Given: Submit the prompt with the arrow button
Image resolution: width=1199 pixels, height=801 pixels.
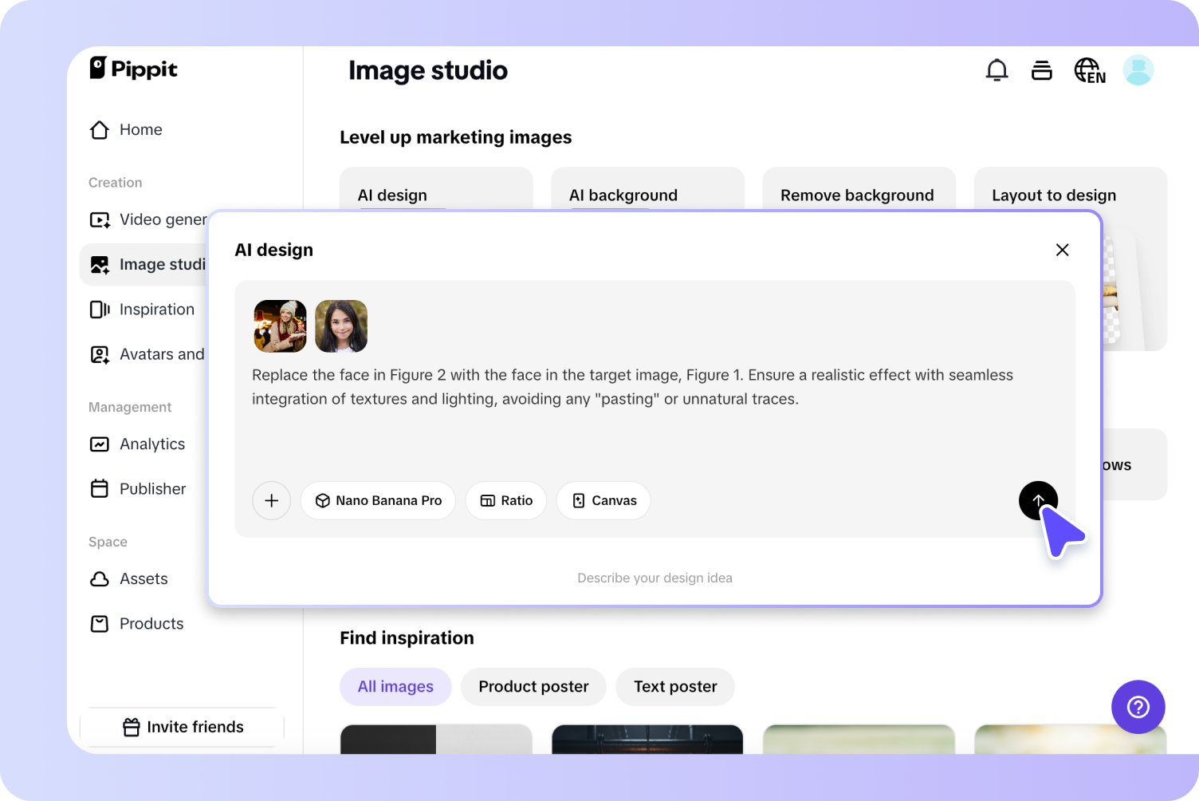Looking at the screenshot, I should pos(1038,500).
